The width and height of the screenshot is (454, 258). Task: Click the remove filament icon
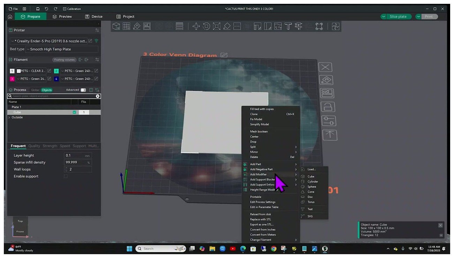[x=81, y=59]
